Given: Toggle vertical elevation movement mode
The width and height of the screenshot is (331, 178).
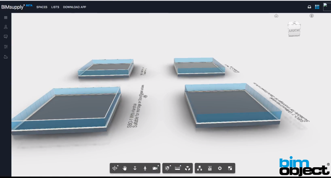Looking at the screenshot, I should point(135,168).
